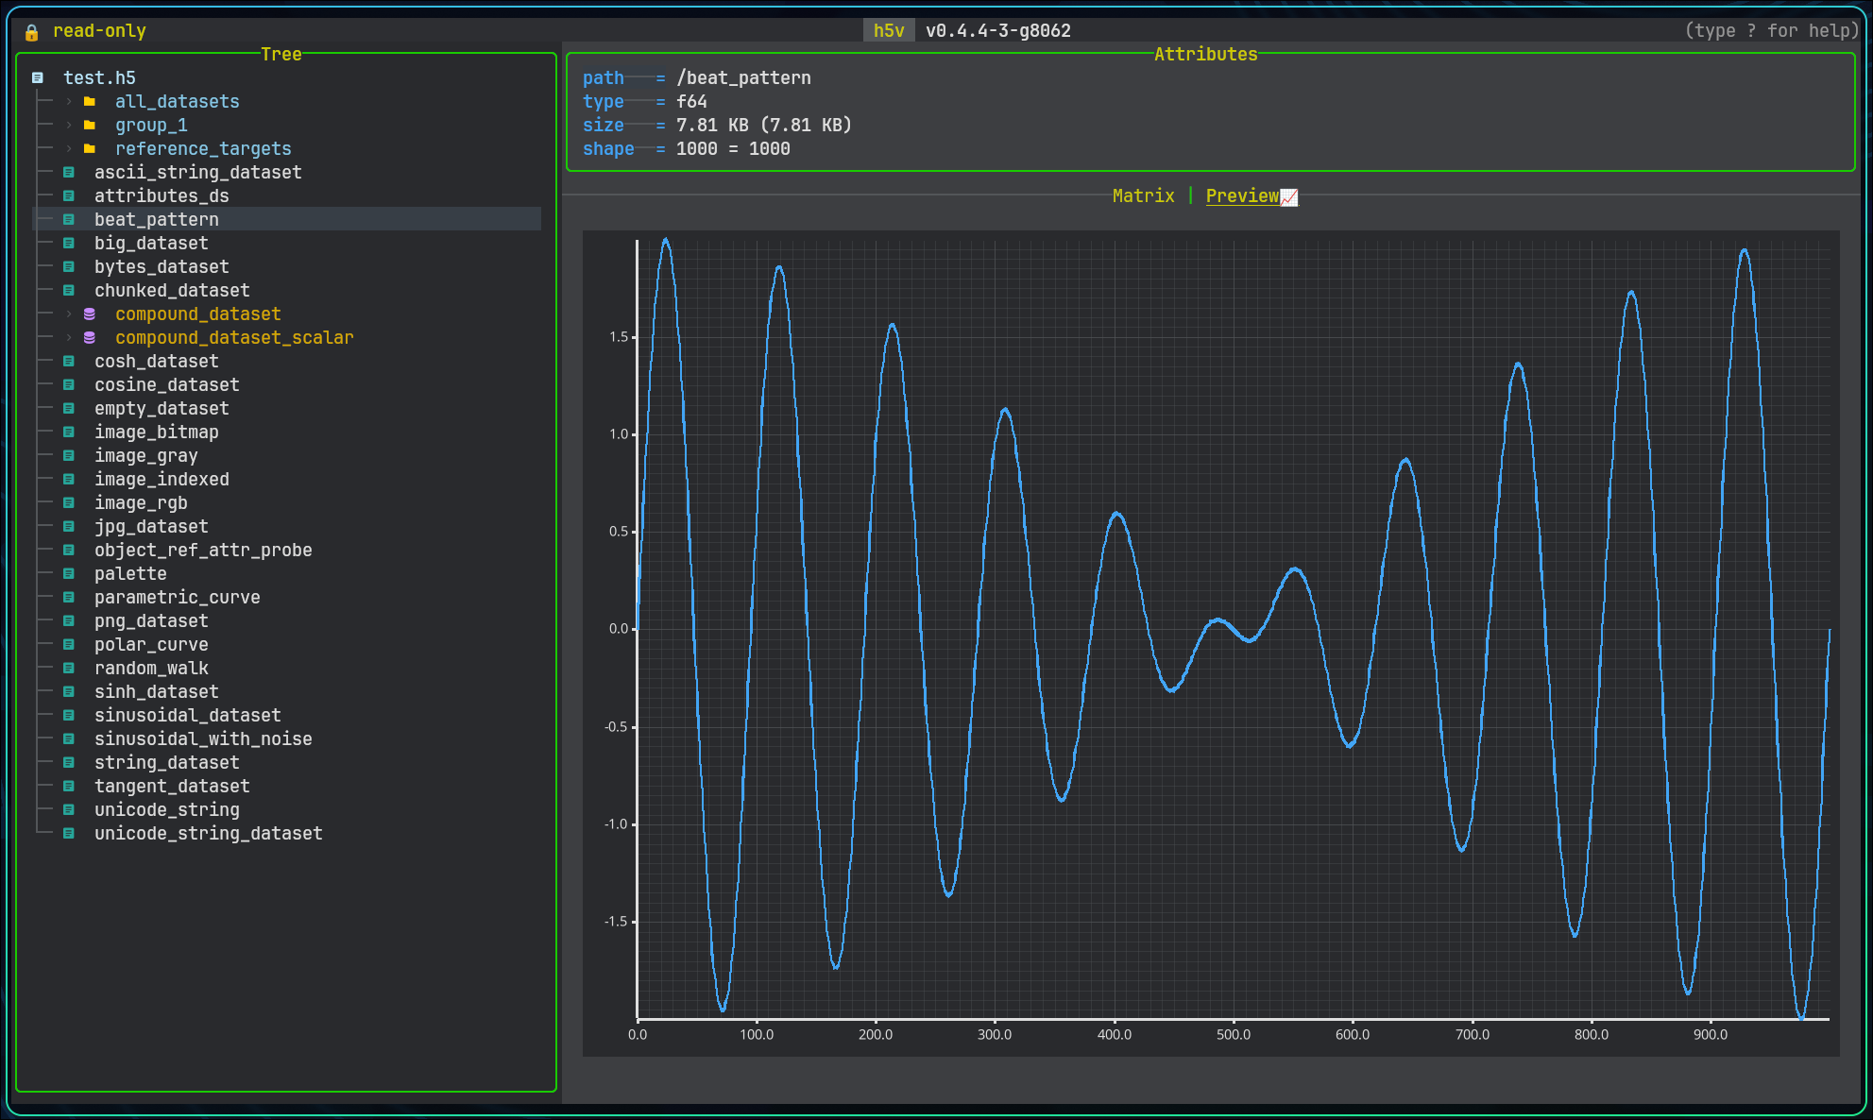Select the unicode_string entry
1873x1120 pixels.
click(167, 809)
